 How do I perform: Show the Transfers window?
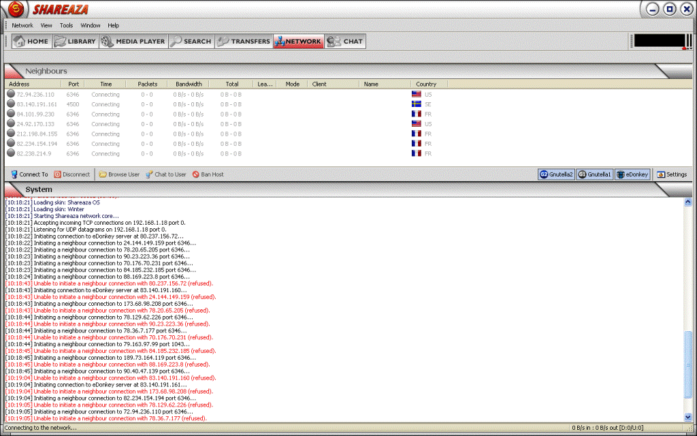(x=244, y=42)
